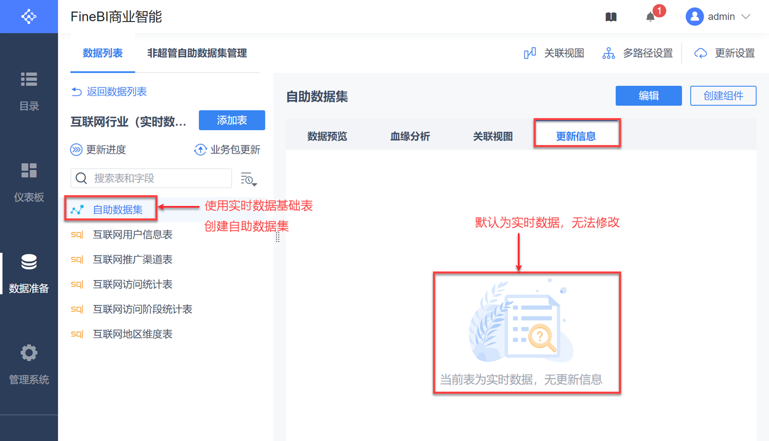Focus the 搜索表和字段 search field

coord(151,178)
